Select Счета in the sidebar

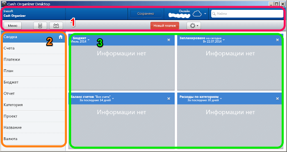(x=34, y=48)
